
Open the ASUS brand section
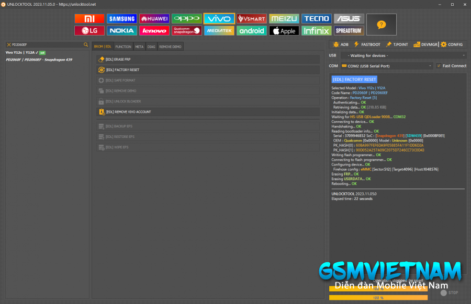349,19
